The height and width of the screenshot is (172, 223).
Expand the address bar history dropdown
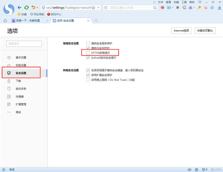[98, 8]
